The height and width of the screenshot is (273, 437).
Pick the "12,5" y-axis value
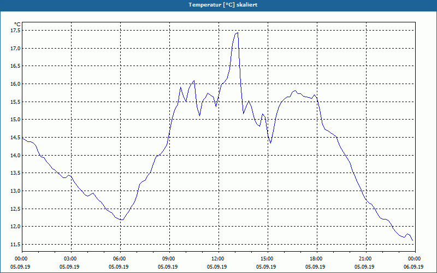click(x=15, y=209)
